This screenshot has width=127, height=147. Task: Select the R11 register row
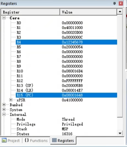(66, 76)
